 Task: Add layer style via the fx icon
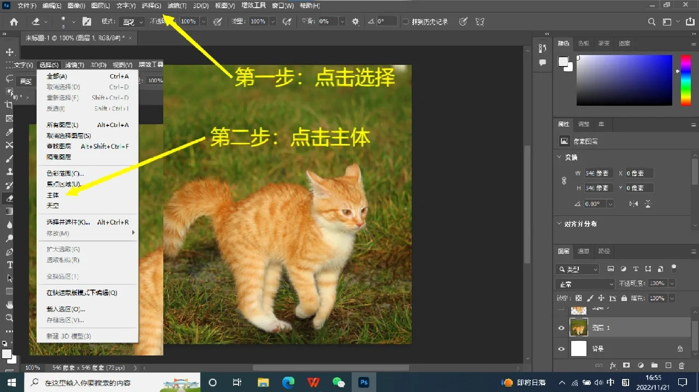click(x=613, y=365)
